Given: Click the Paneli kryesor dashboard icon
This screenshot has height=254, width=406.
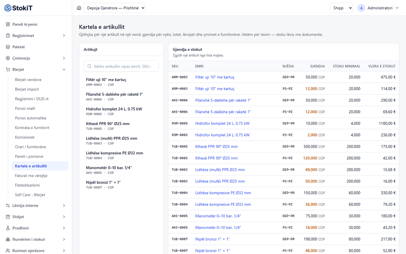Looking at the screenshot, I should pos(8,24).
